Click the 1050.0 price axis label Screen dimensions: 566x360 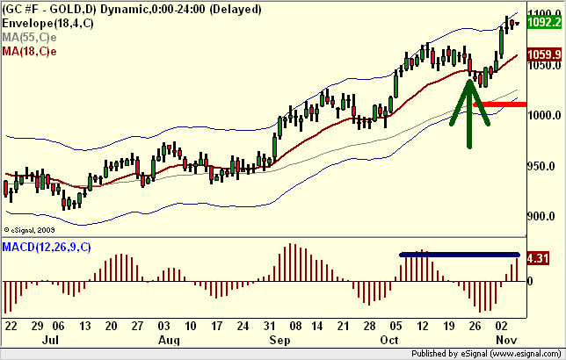tap(545, 66)
